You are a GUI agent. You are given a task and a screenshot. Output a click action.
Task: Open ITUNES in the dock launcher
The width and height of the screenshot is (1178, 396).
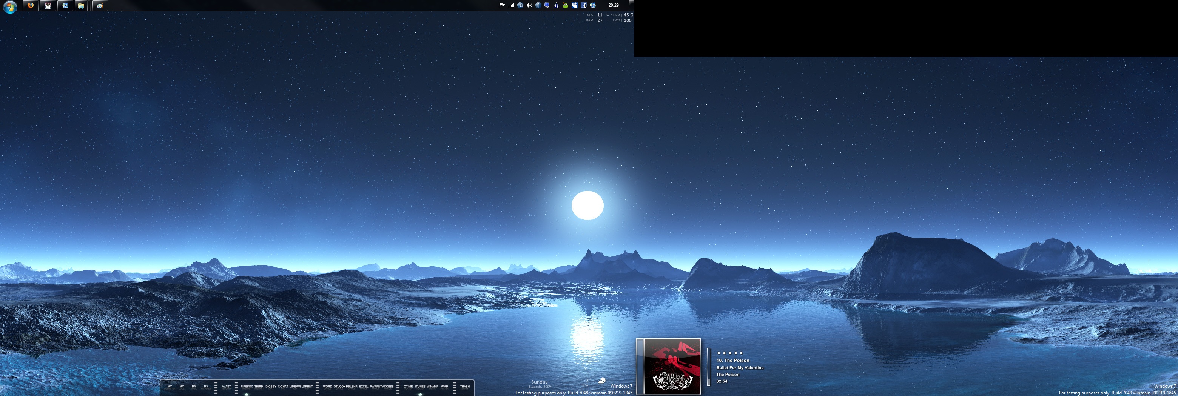click(420, 387)
